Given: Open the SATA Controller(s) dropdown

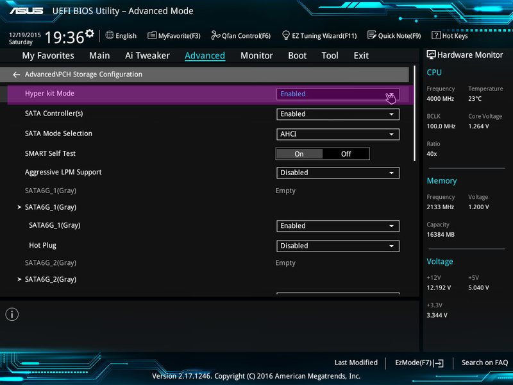Looking at the screenshot, I should [338, 114].
